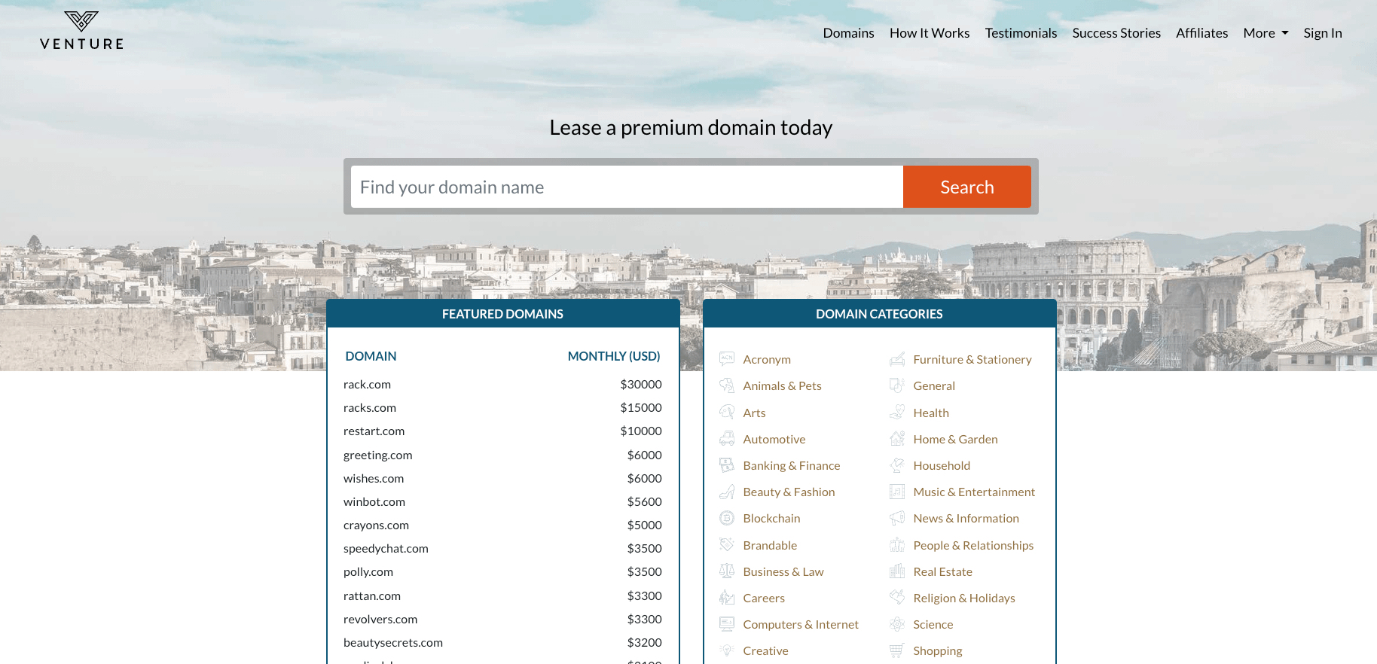This screenshot has width=1377, height=664.
Task: Select racks.com featured domain
Action: pyautogui.click(x=369, y=407)
